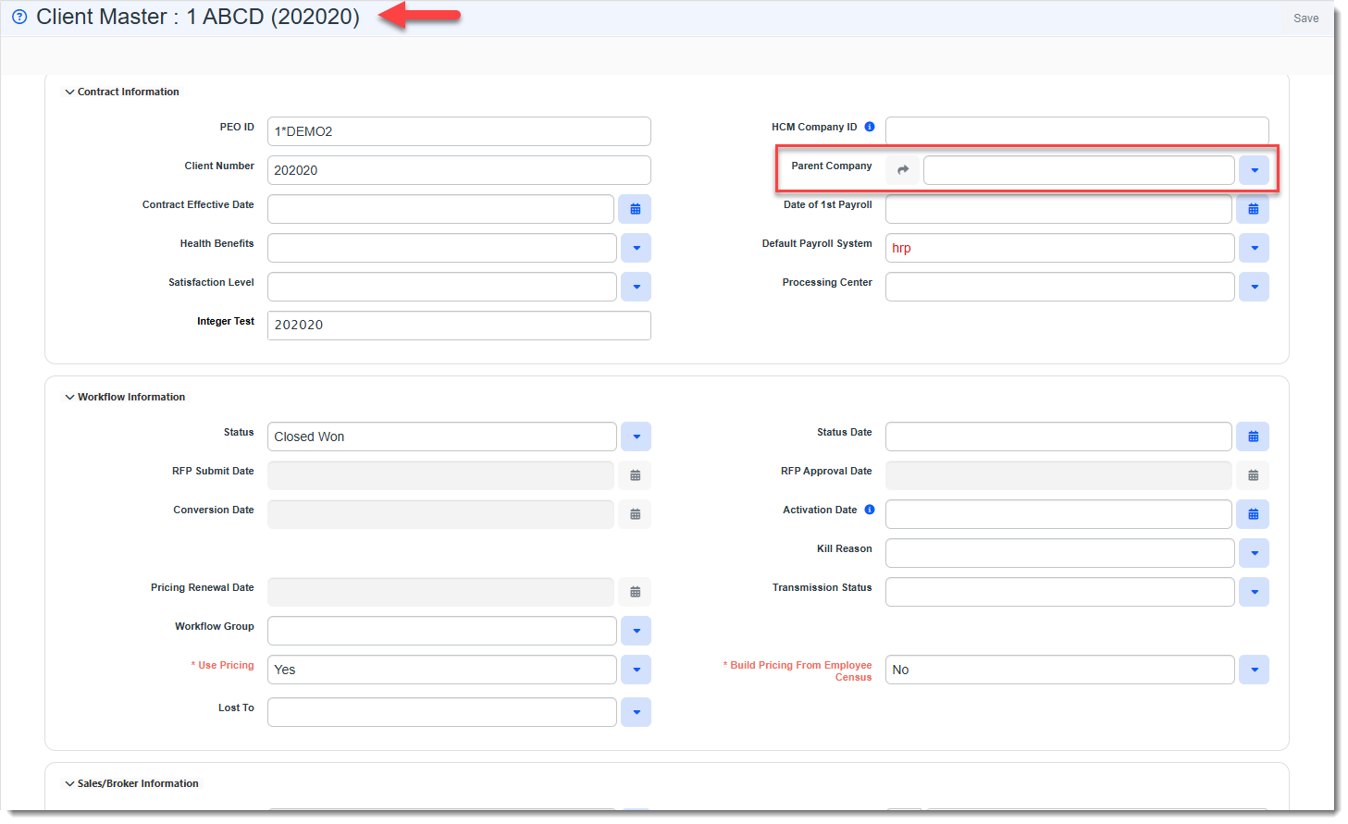The image size is (1348, 824).
Task: Click the Save button
Action: click(1305, 18)
